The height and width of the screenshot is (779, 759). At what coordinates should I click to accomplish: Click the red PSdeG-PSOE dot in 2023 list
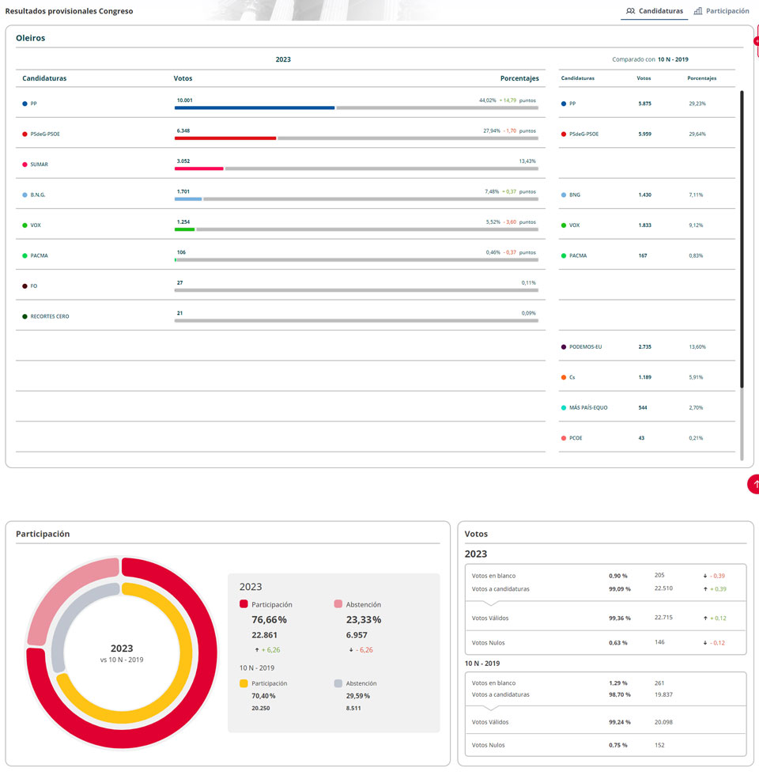(25, 134)
